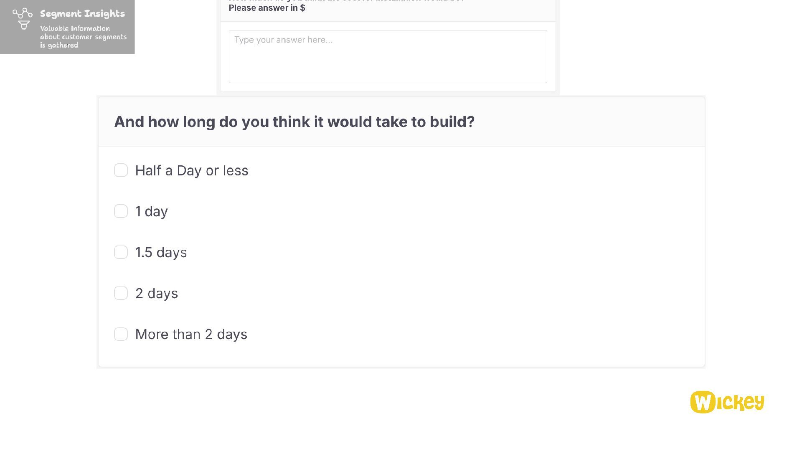Enable the '1.5 days' checkbox
Viewport: 802px width, 451px height.
121,252
